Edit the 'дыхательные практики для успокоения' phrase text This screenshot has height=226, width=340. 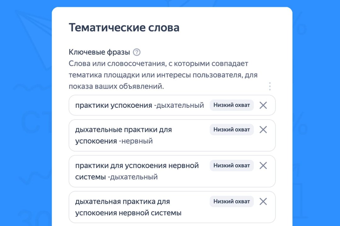[x=123, y=130]
